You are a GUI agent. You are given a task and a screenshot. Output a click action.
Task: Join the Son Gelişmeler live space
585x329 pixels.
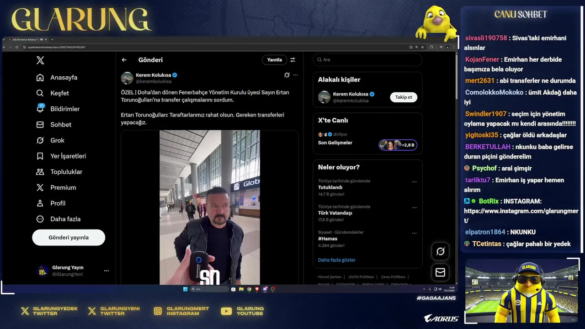pos(335,143)
